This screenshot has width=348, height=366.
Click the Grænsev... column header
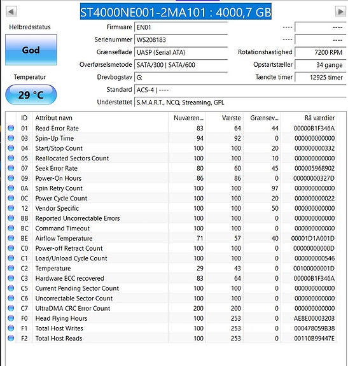coord(262,118)
